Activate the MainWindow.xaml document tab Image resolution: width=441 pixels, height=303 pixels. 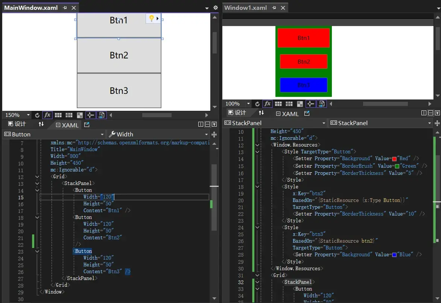click(x=31, y=8)
